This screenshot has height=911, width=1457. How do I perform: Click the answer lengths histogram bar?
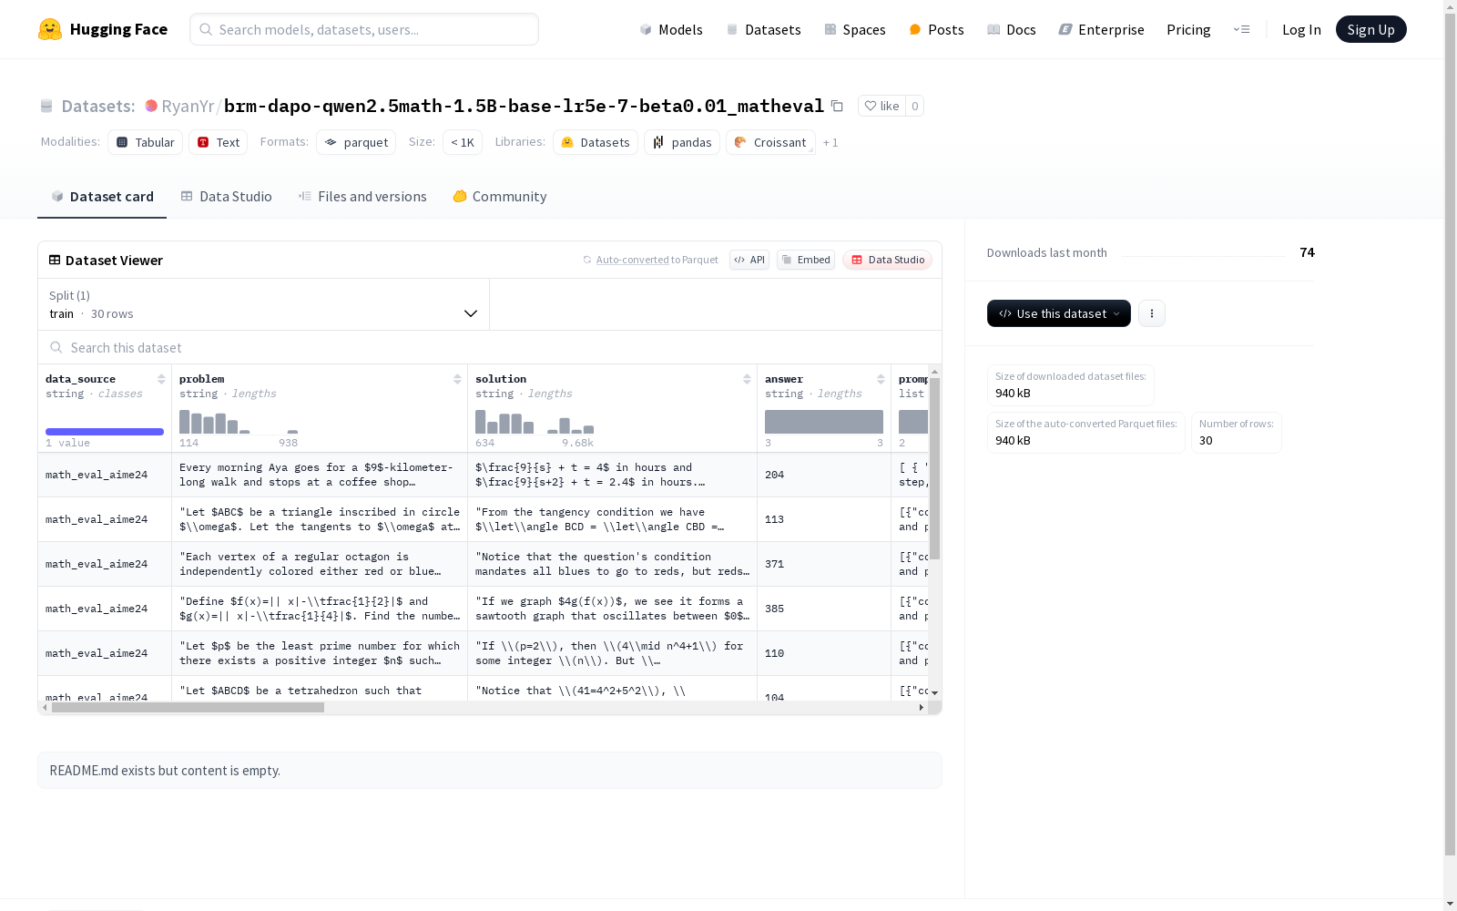824,422
